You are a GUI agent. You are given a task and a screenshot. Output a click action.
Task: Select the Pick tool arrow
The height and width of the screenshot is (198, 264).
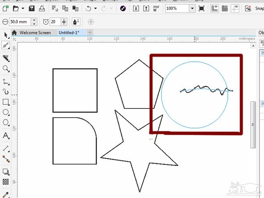pyautogui.click(x=6, y=35)
